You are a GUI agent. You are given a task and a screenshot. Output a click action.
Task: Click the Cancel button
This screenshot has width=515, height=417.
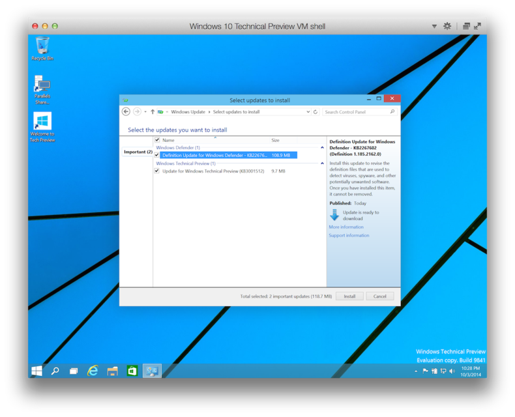coord(379,296)
